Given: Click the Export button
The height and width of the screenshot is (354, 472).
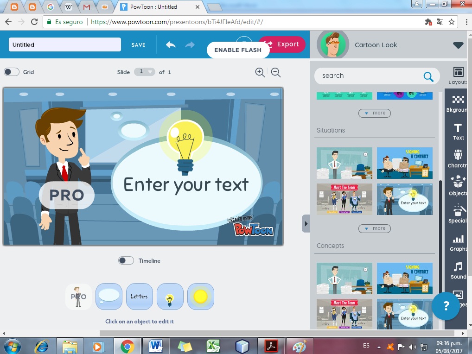Looking at the screenshot, I should coord(287,44).
